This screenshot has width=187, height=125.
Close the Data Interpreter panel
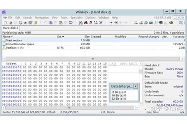pos(136,86)
